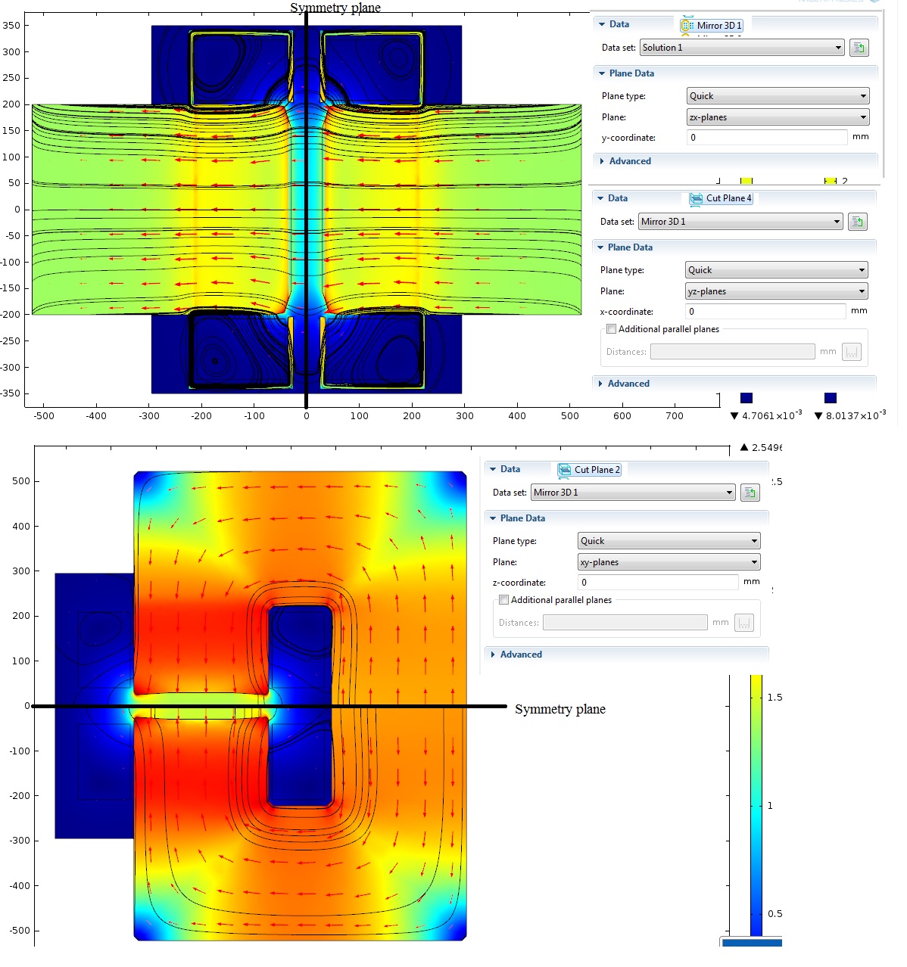Enable Additional parallel planes under x-coordinate
Image resolution: width=907 pixels, height=967 pixels.
pos(611,329)
